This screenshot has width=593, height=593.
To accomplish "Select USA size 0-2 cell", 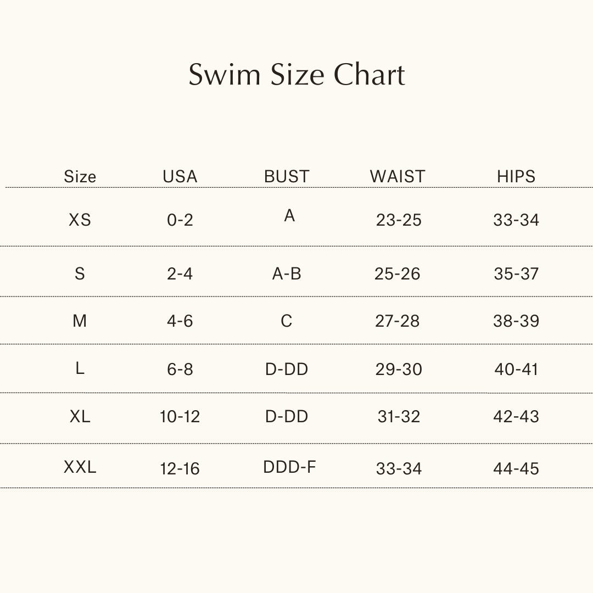I will pos(180,220).
